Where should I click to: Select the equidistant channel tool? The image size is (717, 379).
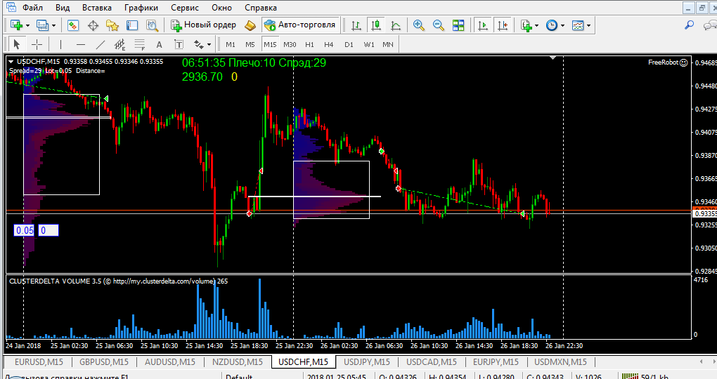(119, 44)
